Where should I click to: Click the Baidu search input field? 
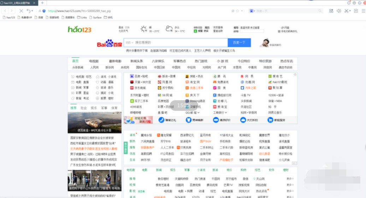pyautogui.click(x=180, y=43)
